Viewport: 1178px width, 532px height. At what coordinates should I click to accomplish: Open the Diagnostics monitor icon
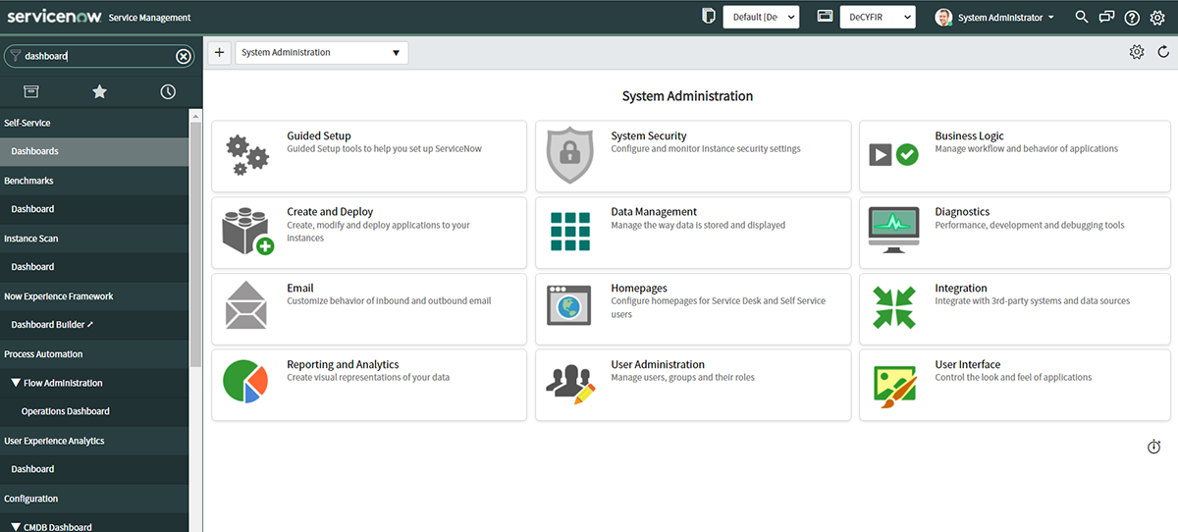tap(893, 231)
